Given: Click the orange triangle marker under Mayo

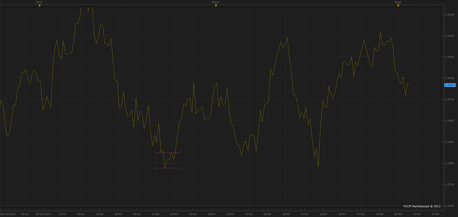Looking at the screenshot, I should point(216,6).
